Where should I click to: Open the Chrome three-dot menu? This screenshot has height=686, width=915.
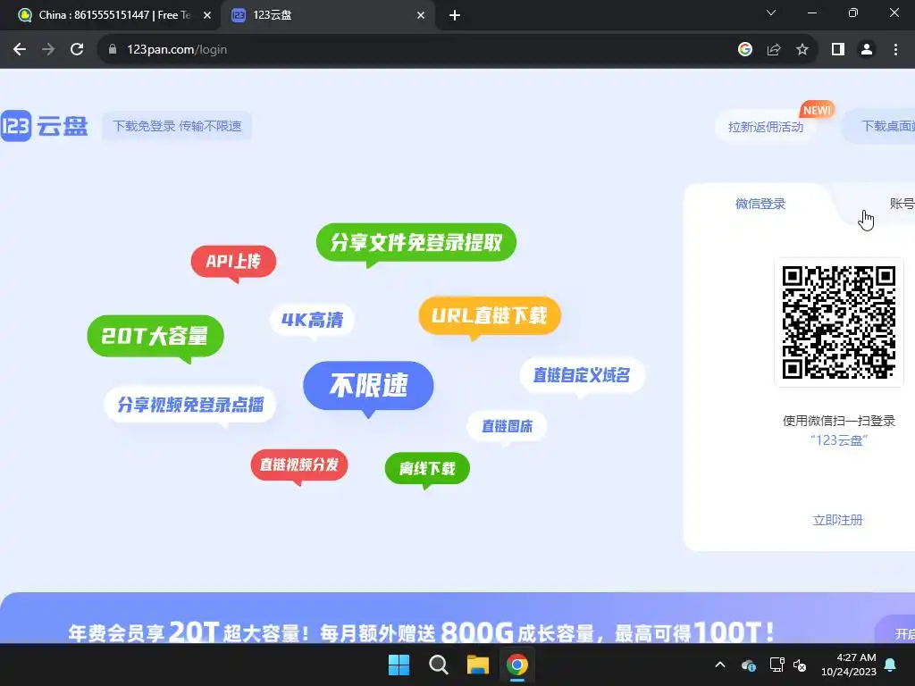pyautogui.click(x=895, y=50)
